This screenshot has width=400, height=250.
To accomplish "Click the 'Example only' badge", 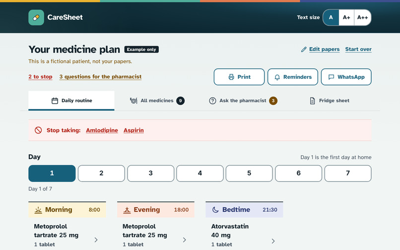I will point(141,50).
